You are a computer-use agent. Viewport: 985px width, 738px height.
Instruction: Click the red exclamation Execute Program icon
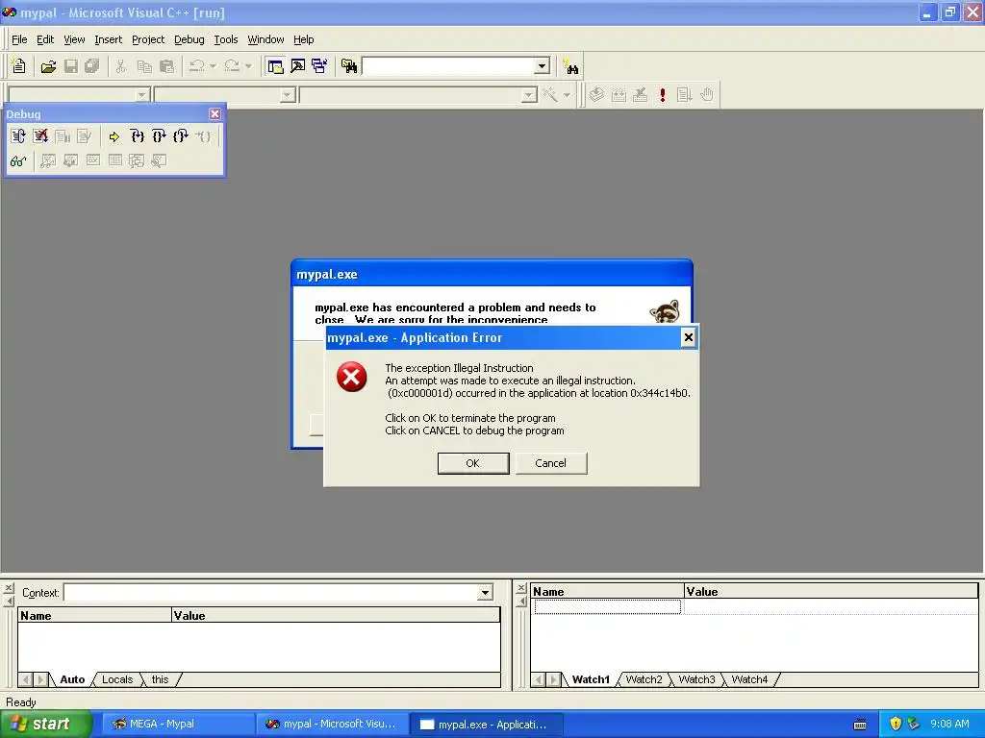662,95
